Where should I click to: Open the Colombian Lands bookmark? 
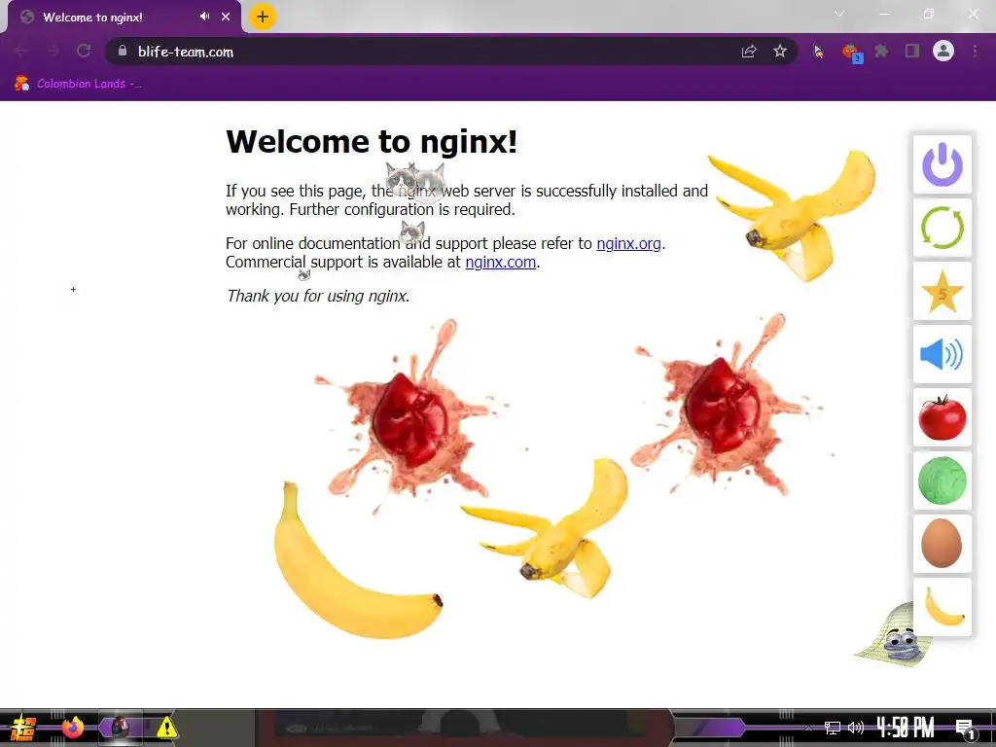79,84
